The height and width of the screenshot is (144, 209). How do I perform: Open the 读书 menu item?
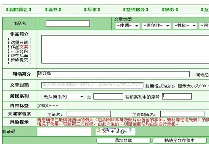coord(53,9)
